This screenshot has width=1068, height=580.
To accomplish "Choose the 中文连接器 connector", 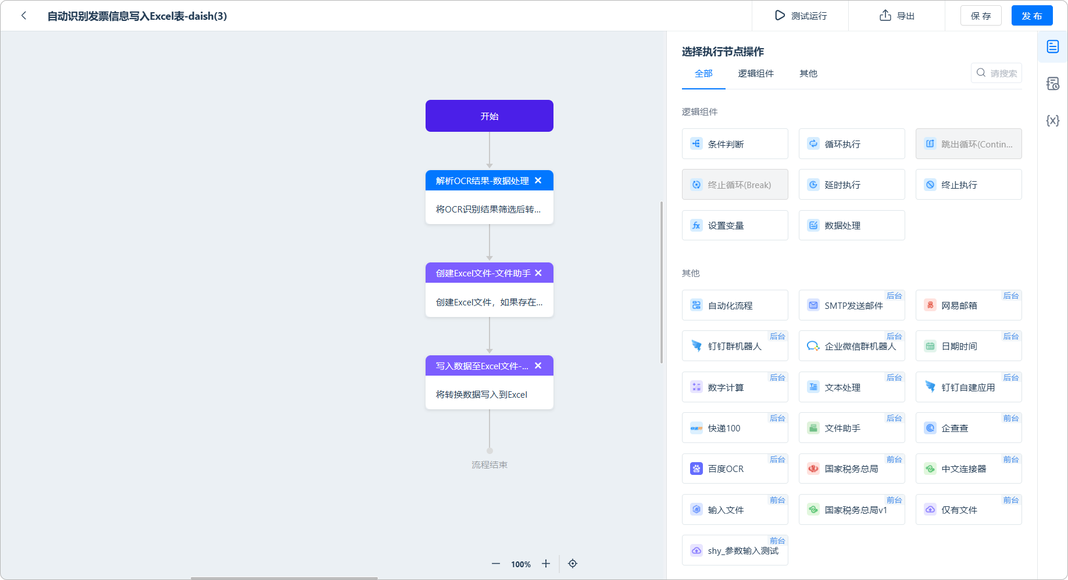I will [x=969, y=469].
